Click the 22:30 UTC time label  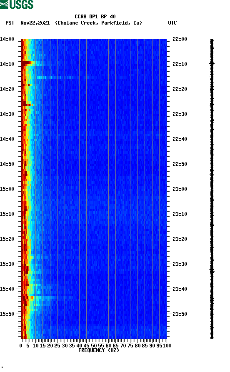(x=180, y=114)
